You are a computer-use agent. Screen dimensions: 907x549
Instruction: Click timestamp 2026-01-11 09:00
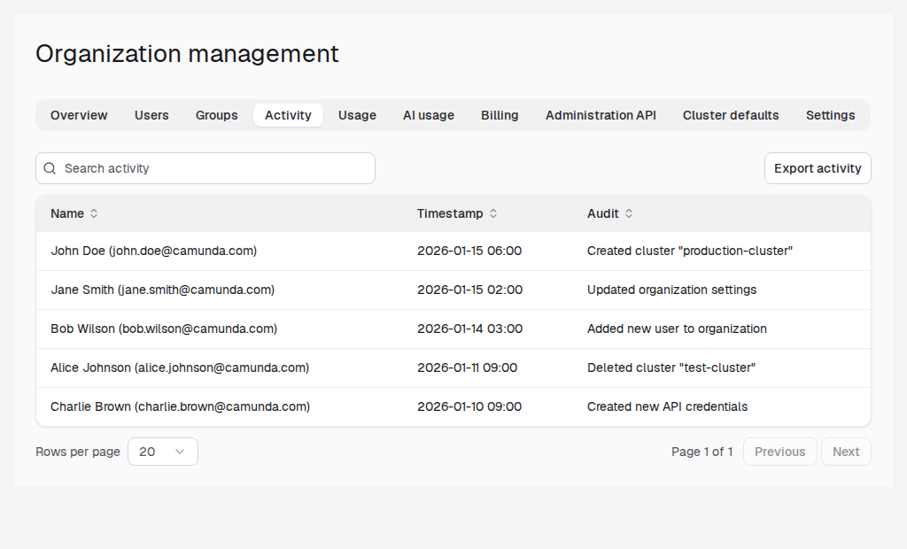point(468,368)
